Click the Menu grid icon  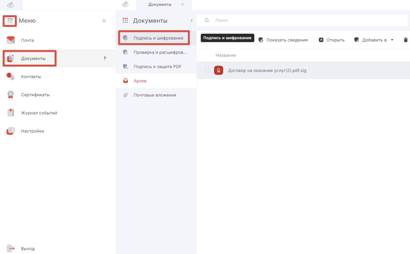pos(10,21)
